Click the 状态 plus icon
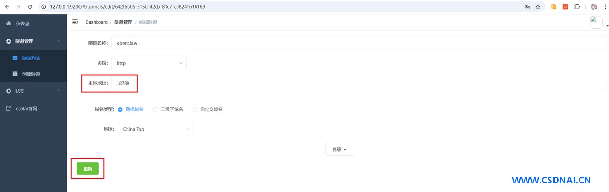Image resolution: width=609 pixels, height=192 pixels. tap(9, 91)
